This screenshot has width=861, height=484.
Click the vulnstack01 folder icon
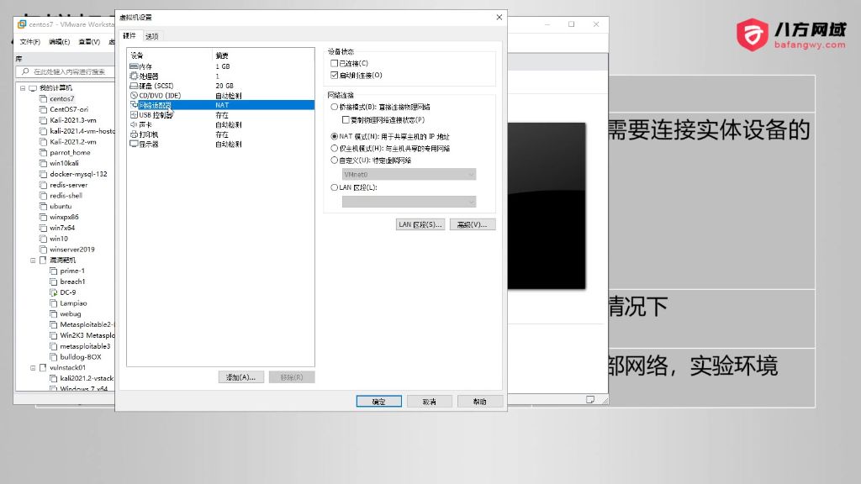point(43,368)
